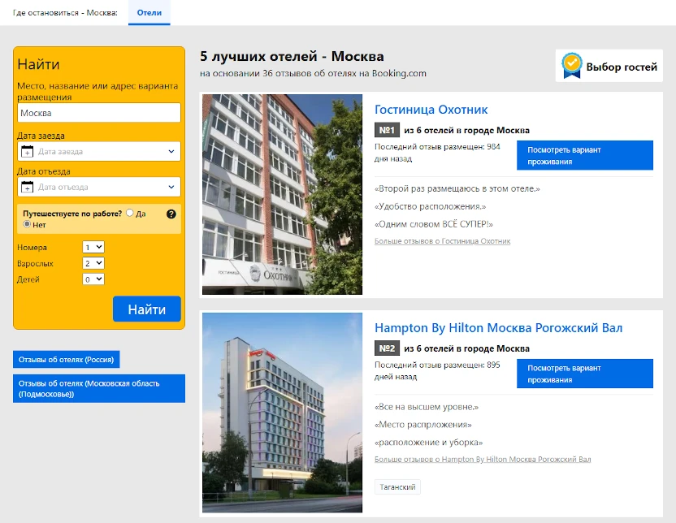The height and width of the screenshot is (523, 676).
Task: Click the help question mark icon
Action: pyautogui.click(x=171, y=214)
